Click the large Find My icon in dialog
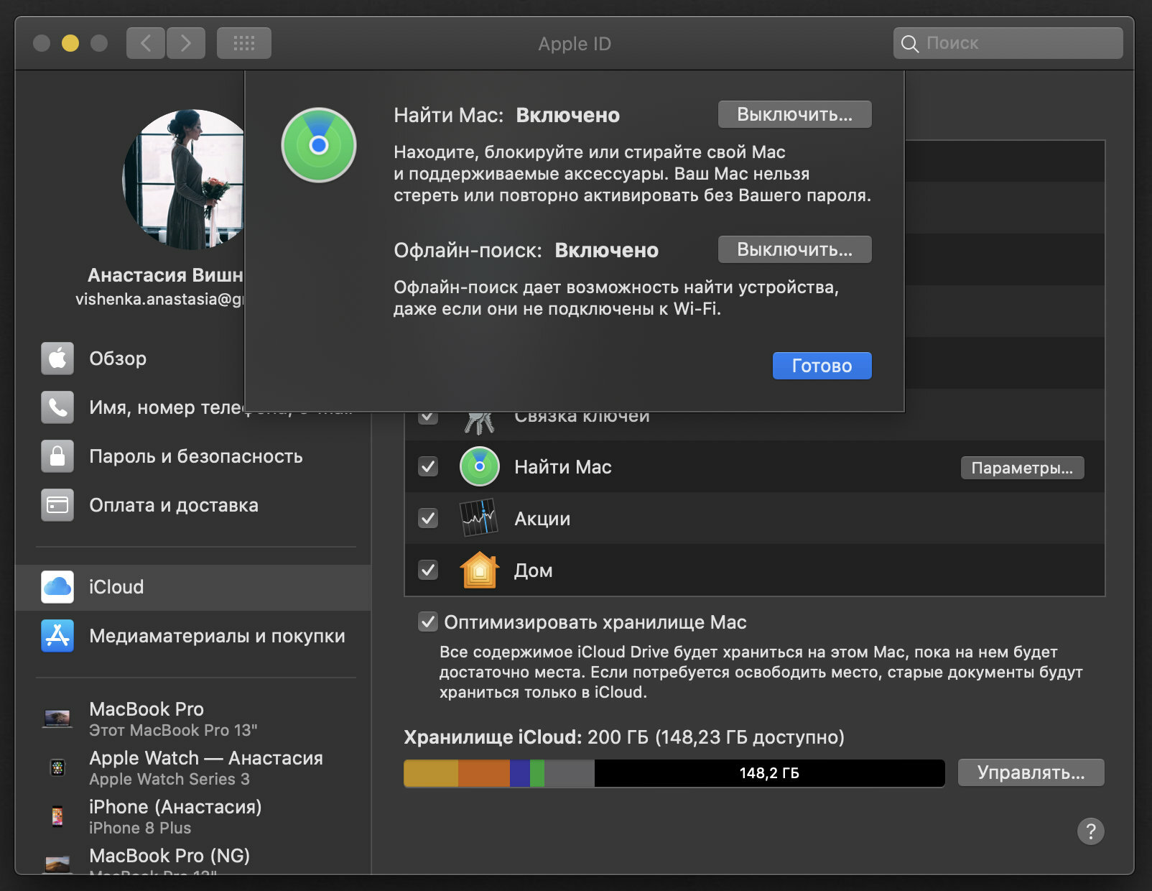Screen dimensions: 1152x891 [x=319, y=145]
